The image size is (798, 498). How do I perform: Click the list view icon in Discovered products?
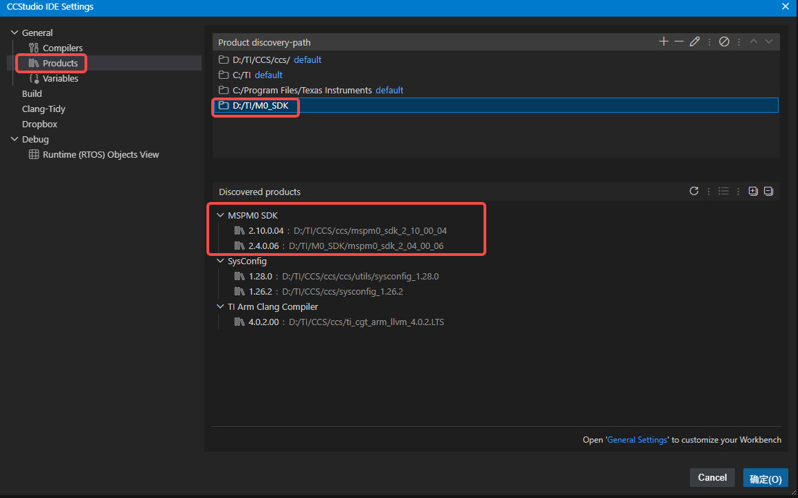point(723,191)
